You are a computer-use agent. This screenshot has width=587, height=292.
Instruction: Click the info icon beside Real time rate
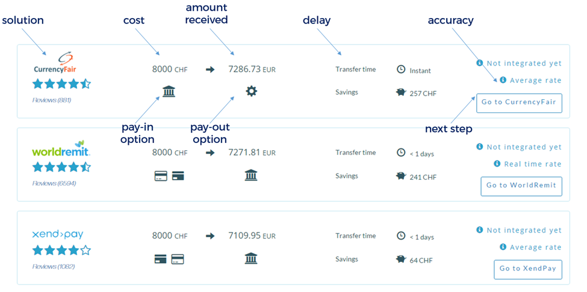(497, 163)
